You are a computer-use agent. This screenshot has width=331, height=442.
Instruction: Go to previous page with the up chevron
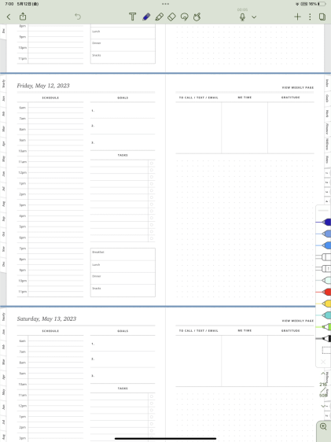point(323,374)
